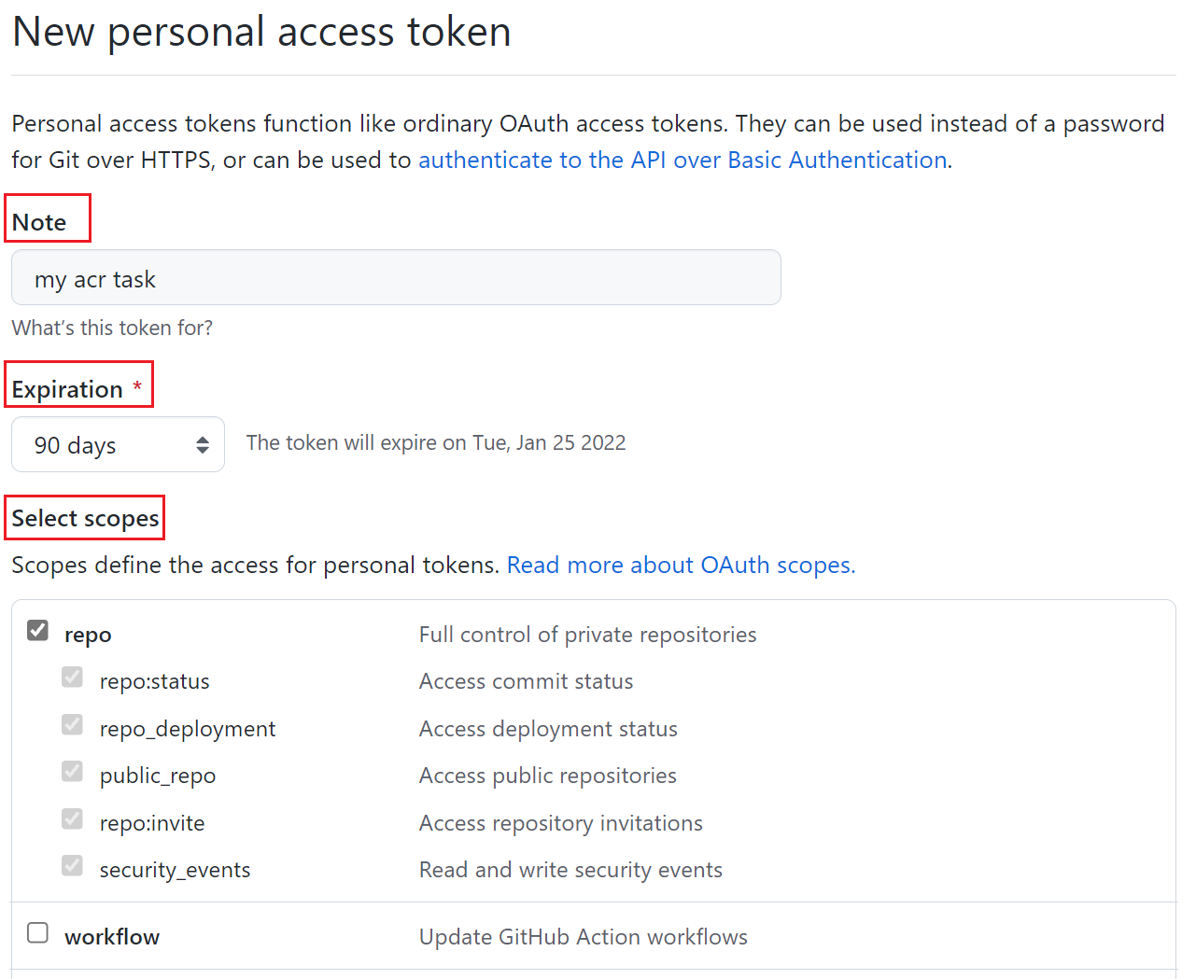Image resolution: width=1196 pixels, height=979 pixels.
Task: Click the 'repo' scope label text
Action: (x=88, y=636)
